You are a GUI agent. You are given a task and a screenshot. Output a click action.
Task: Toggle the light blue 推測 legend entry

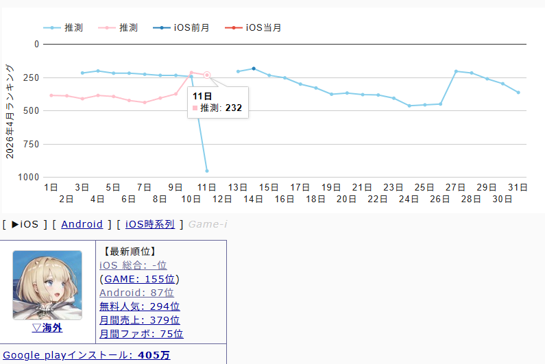tap(63, 27)
